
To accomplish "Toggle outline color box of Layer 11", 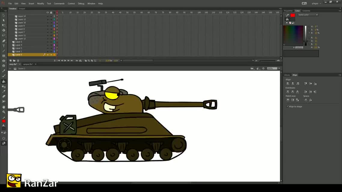I will pyautogui.click(x=54, y=35).
